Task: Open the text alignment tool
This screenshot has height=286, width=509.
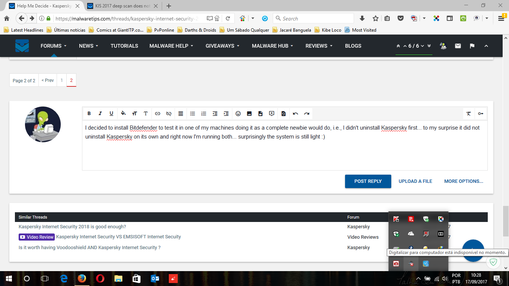Action: point(181,114)
